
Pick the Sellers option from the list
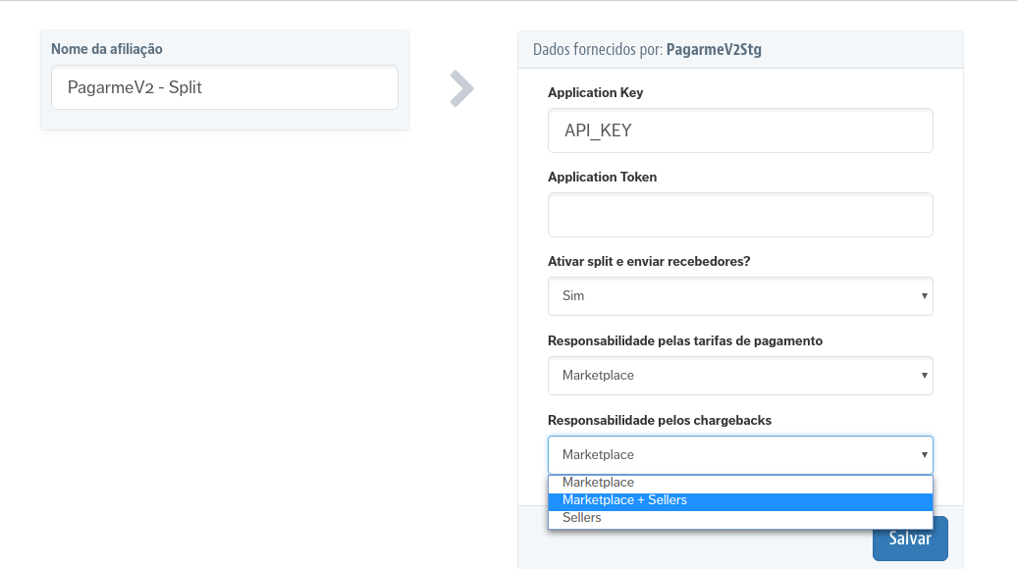click(x=582, y=518)
